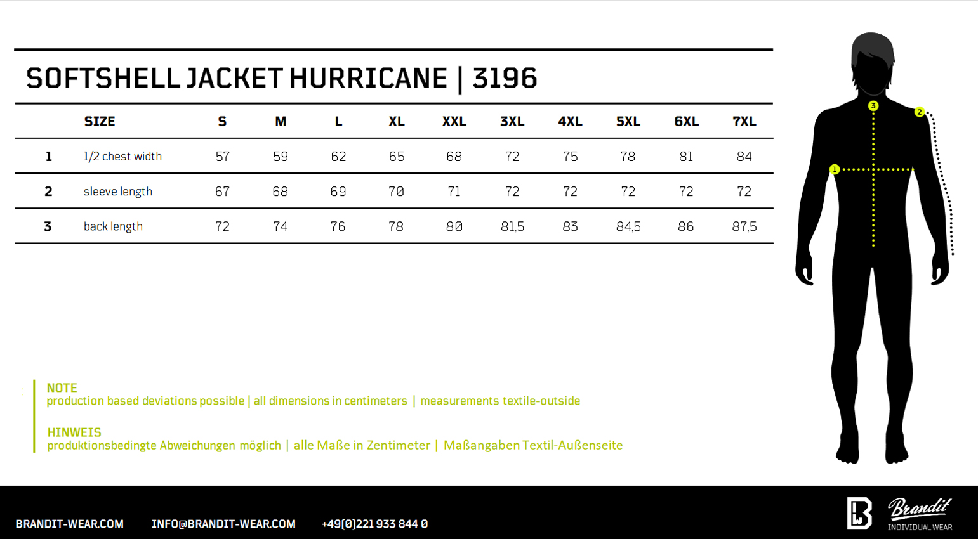
Task: Click the Brandit script wordmark logo
Action: click(920, 509)
